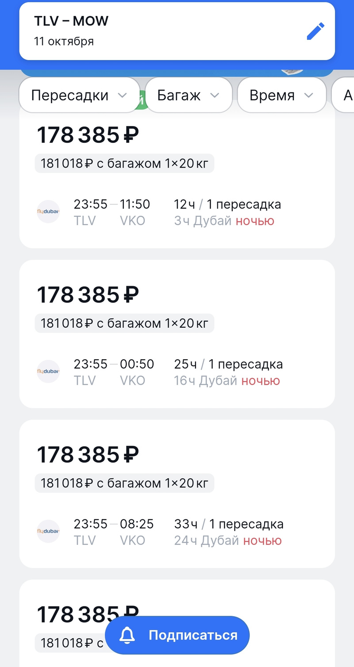Open the Время filter dropdown
Viewport: 354px width, 667px height.
(281, 95)
